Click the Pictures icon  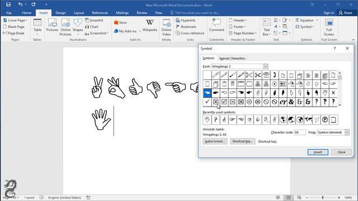click(x=52, y=25)
